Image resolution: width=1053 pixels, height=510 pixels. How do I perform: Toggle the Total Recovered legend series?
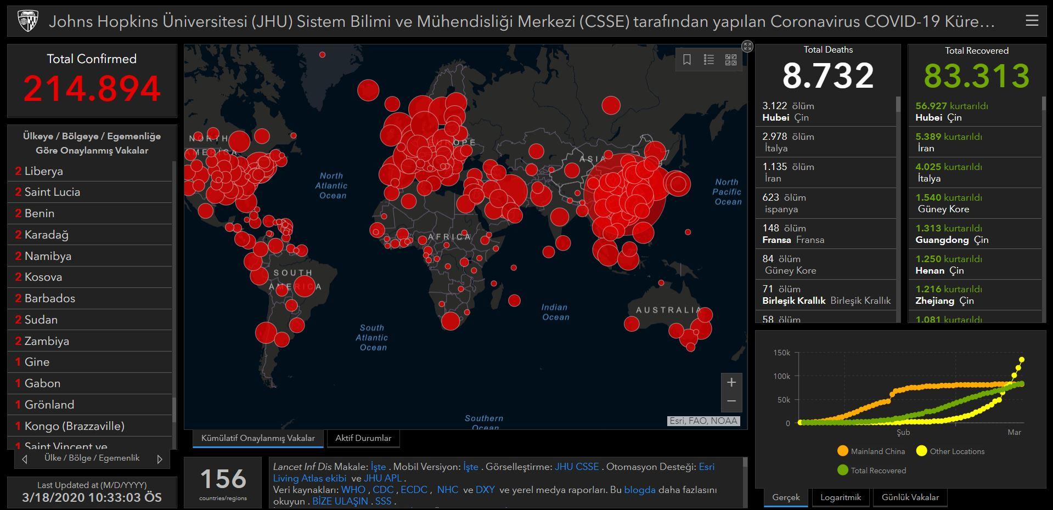click(871, 471)
